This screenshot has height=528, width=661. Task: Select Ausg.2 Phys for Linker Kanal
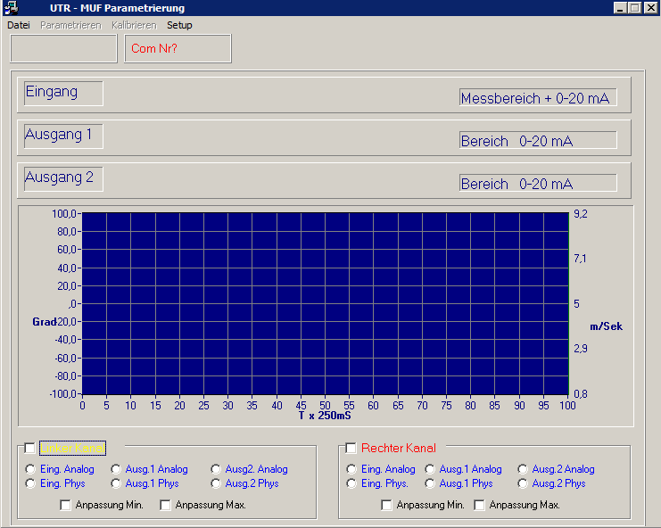[x=216, y=483]
